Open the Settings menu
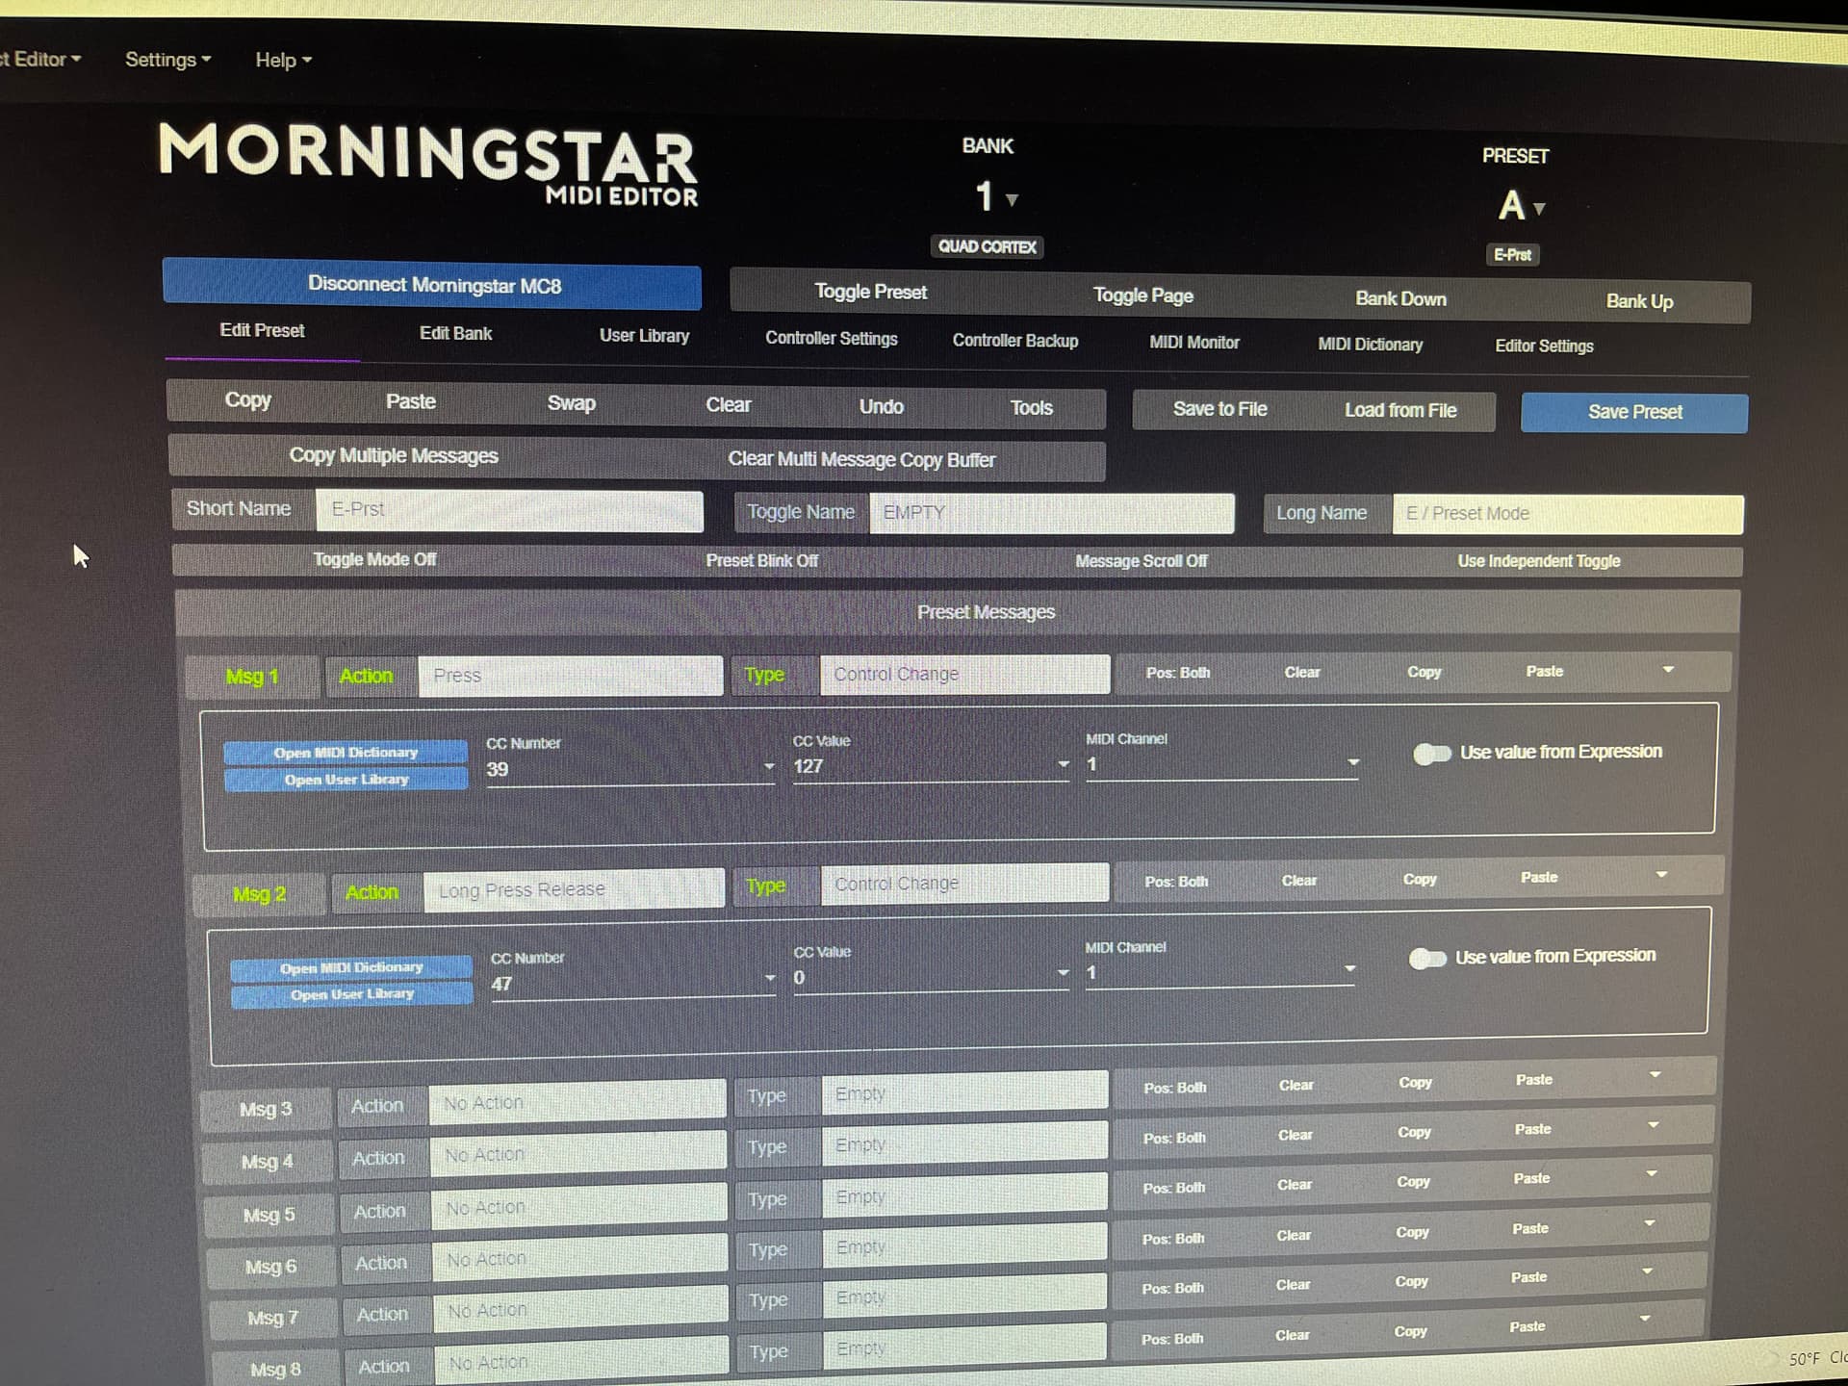This screenshot has width=1848, height=1386. click(167, 60)
